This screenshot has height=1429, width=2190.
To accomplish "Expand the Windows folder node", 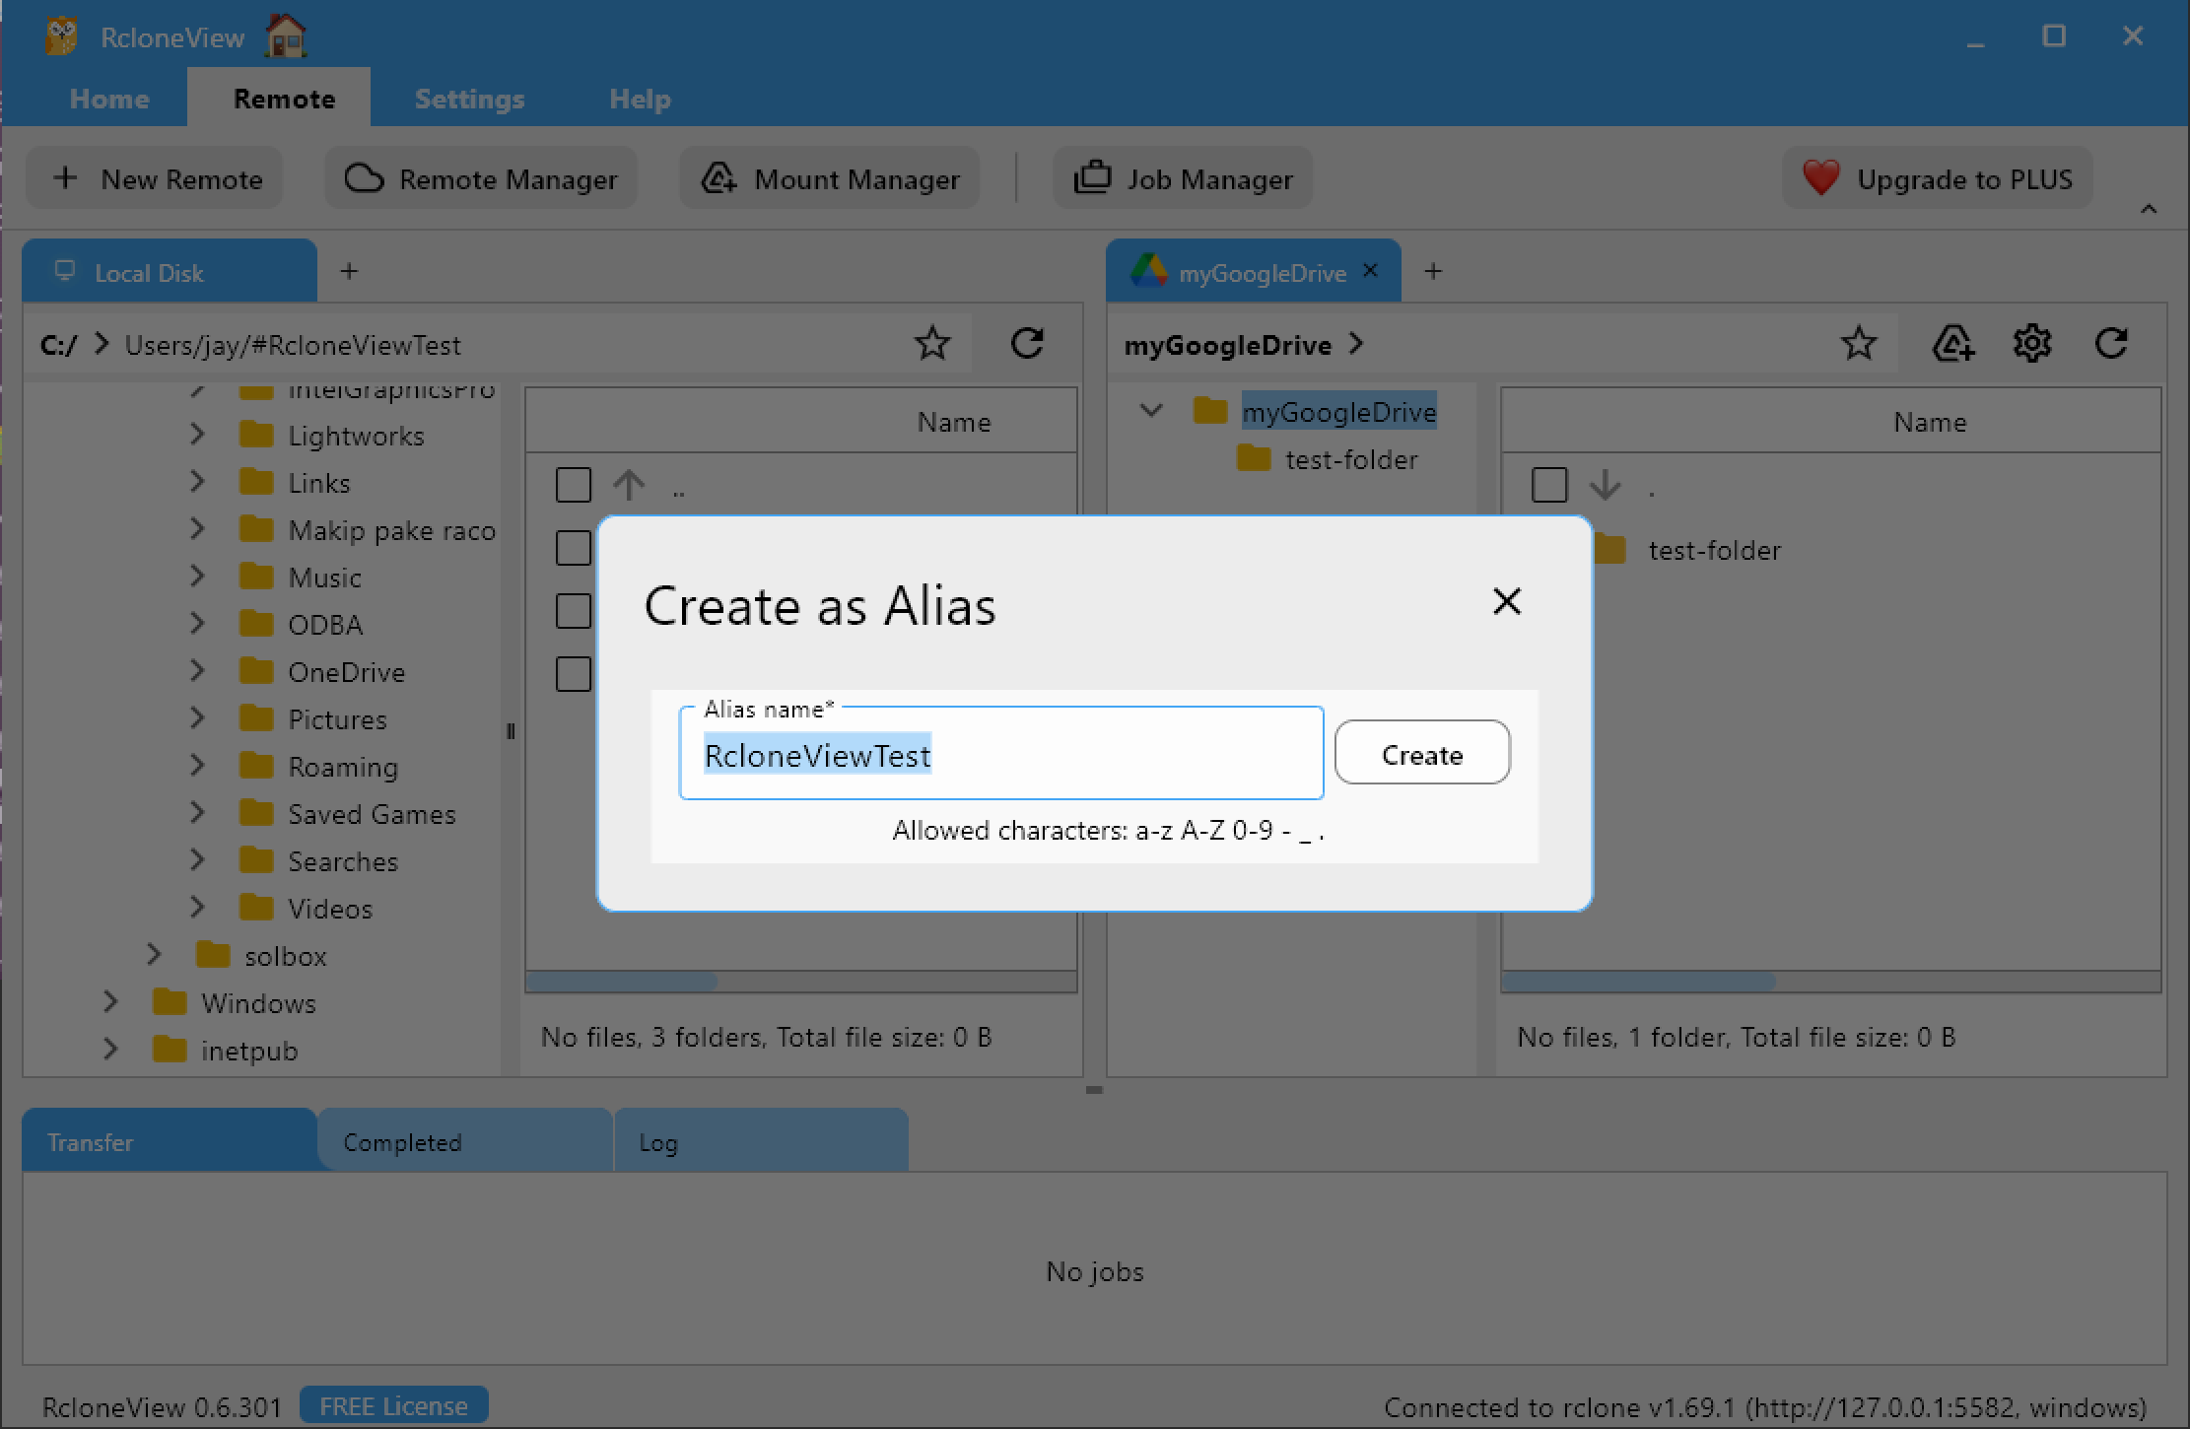I will (110, 1003).
